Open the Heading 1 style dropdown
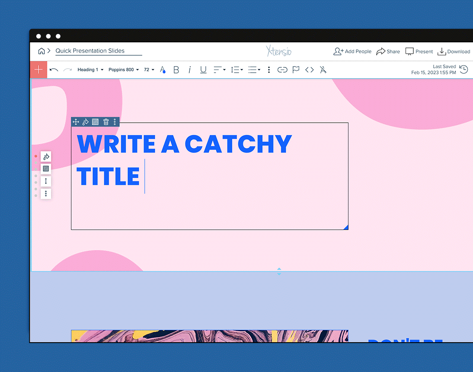Screen dimensions: 473x372 coord(90,70)
